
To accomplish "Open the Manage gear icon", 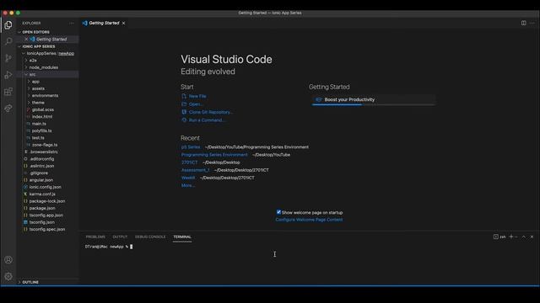I will click(x=8, y=276).
